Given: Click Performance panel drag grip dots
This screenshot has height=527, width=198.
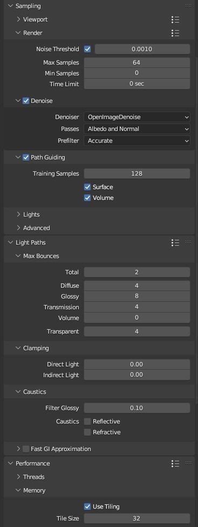Looking at the screenshot, I should (x=188, y=463).
